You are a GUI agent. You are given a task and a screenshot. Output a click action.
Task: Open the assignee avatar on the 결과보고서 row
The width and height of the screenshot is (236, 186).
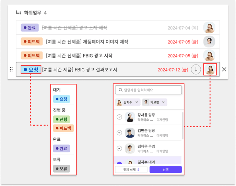click(x=210, y=69)
